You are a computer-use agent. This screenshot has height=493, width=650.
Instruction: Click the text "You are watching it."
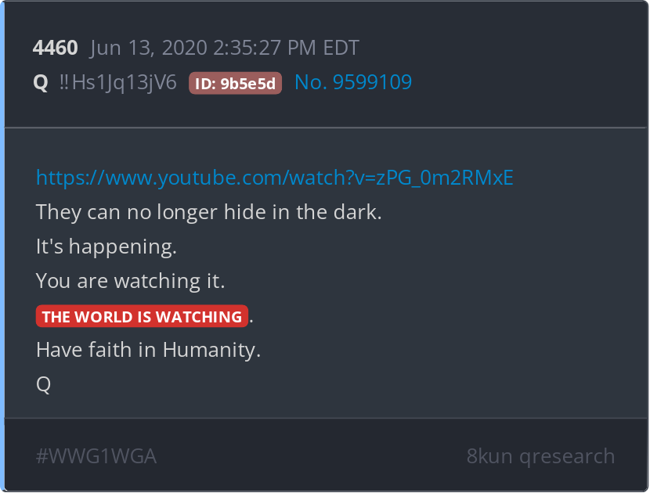point(130,281)
